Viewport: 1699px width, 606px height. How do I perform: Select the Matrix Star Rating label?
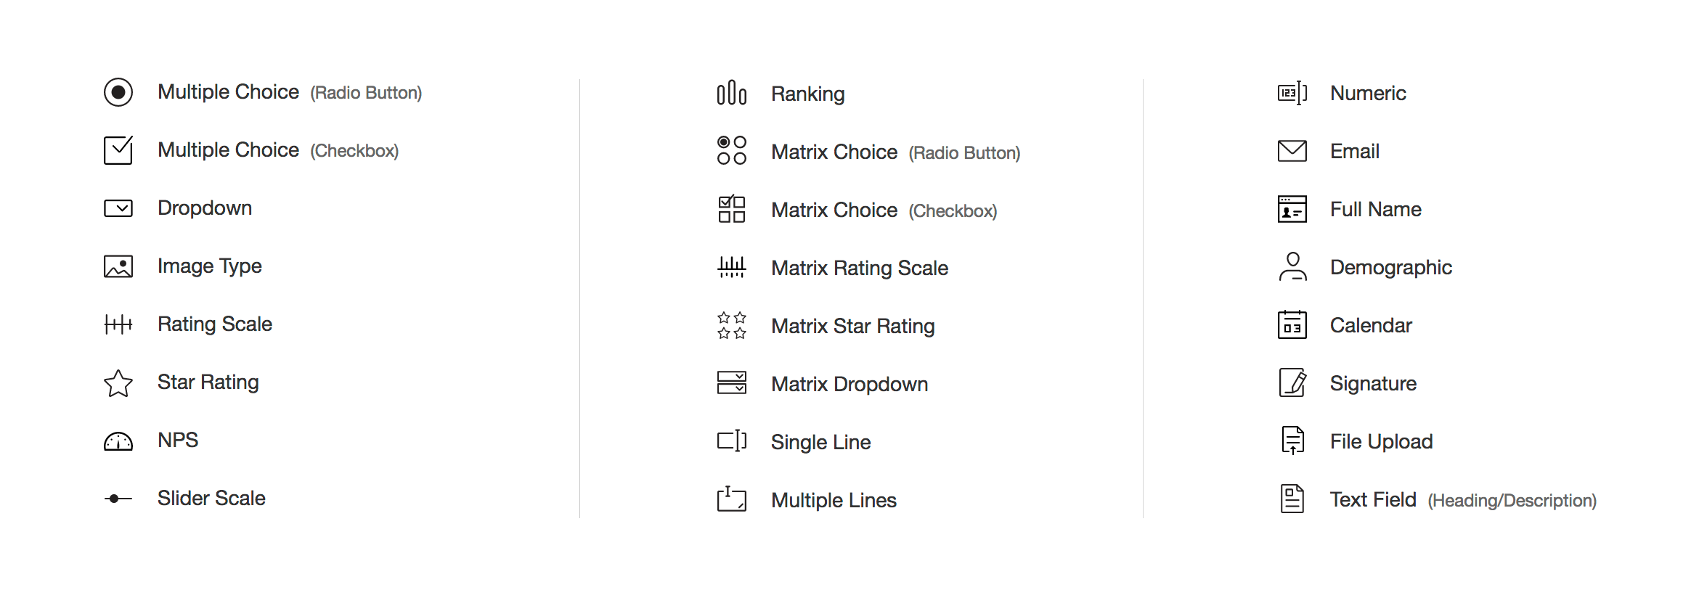pos(852,326)
